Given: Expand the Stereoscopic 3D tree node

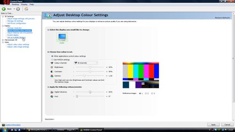Looking at the screenshot, I should coord(3,40).
